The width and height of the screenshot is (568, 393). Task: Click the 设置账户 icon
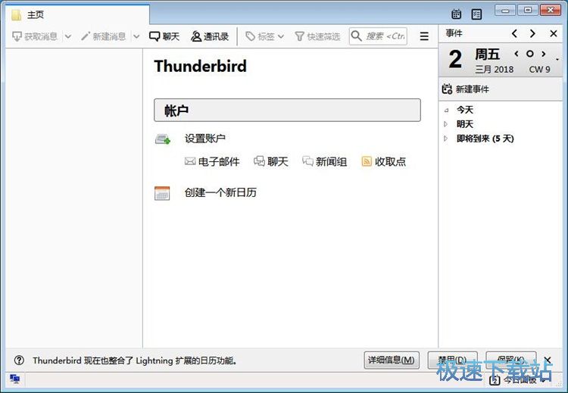pyautogui.click(x=163, y=139)
